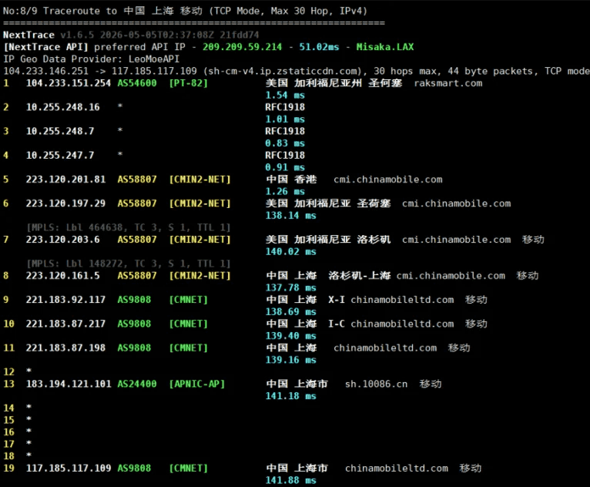Screen dimensions: 590x487
Task: Click the [CMIN2-NET] tag on hop 8
Action: click(x=199, y=276)
